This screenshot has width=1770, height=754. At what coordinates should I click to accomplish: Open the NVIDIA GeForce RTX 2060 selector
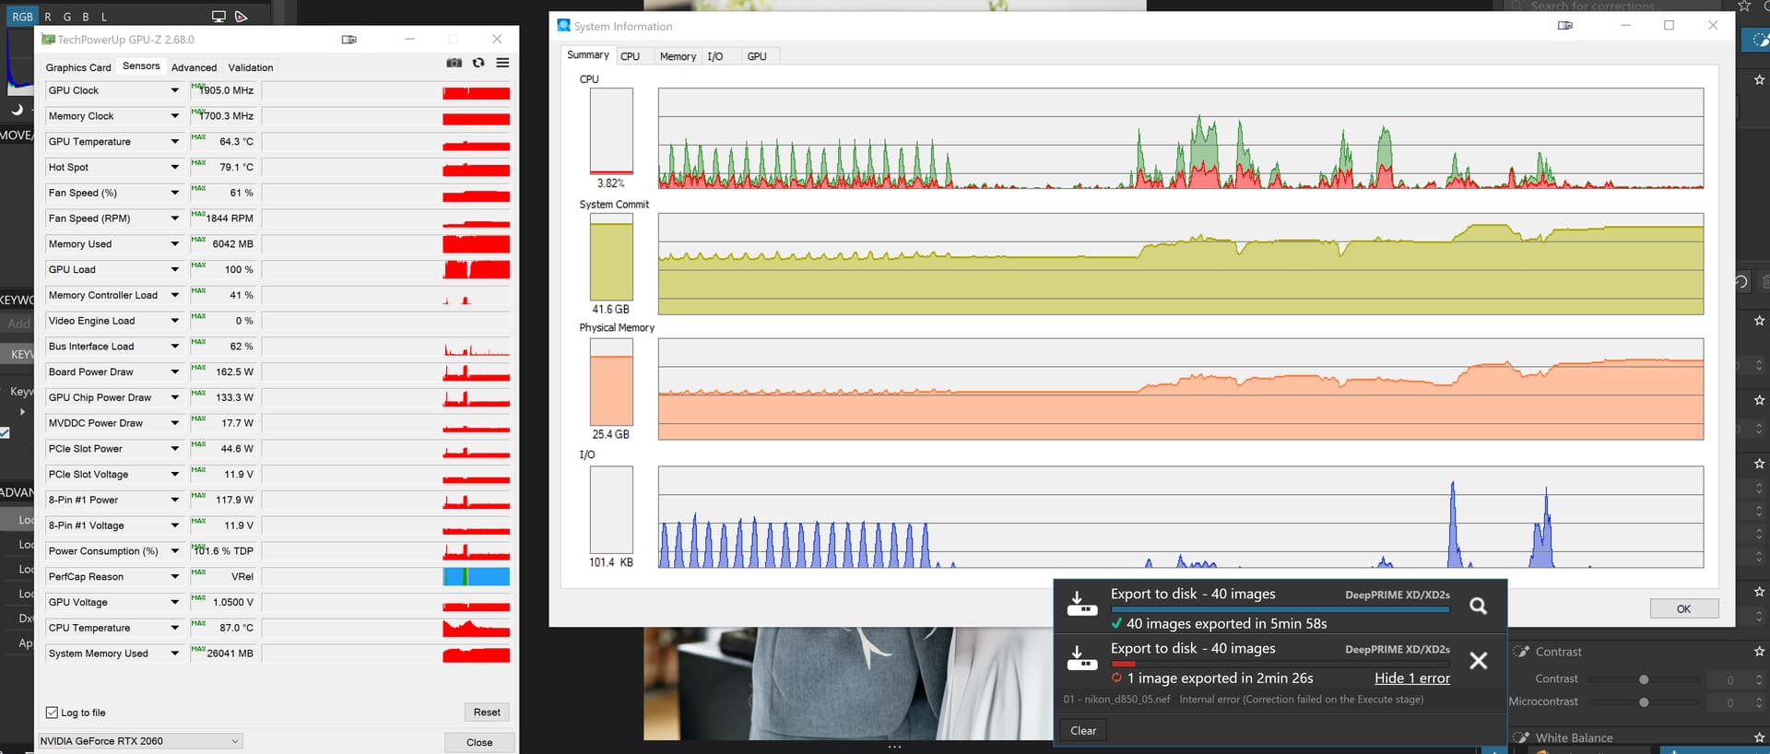(x=140, y=741)
